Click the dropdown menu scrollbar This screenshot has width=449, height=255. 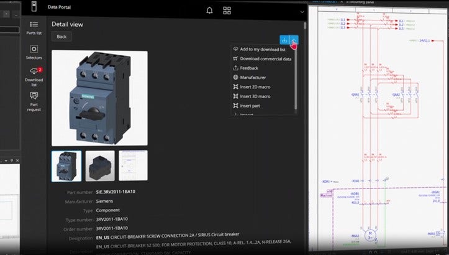(x=296, y=78)
